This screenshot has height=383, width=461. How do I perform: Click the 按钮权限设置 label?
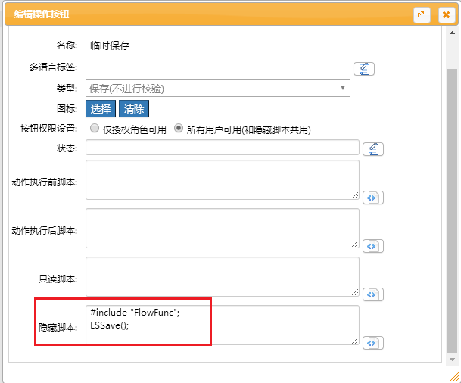point(48,129)
